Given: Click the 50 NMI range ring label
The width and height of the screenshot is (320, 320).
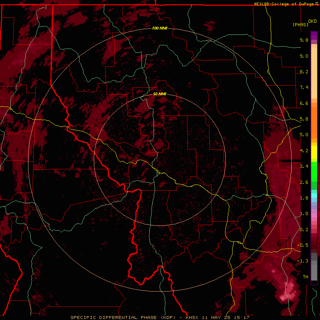Looking at the screenshot, I should tap(160, 94).
